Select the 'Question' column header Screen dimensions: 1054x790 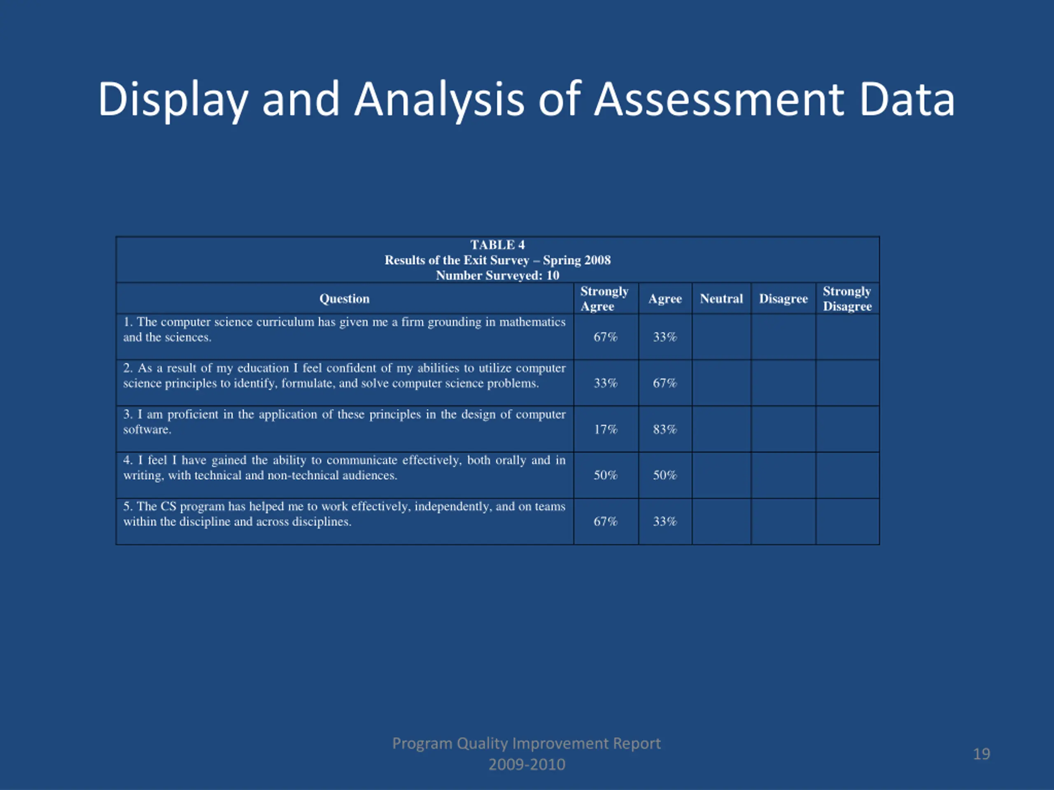[345, 299]
